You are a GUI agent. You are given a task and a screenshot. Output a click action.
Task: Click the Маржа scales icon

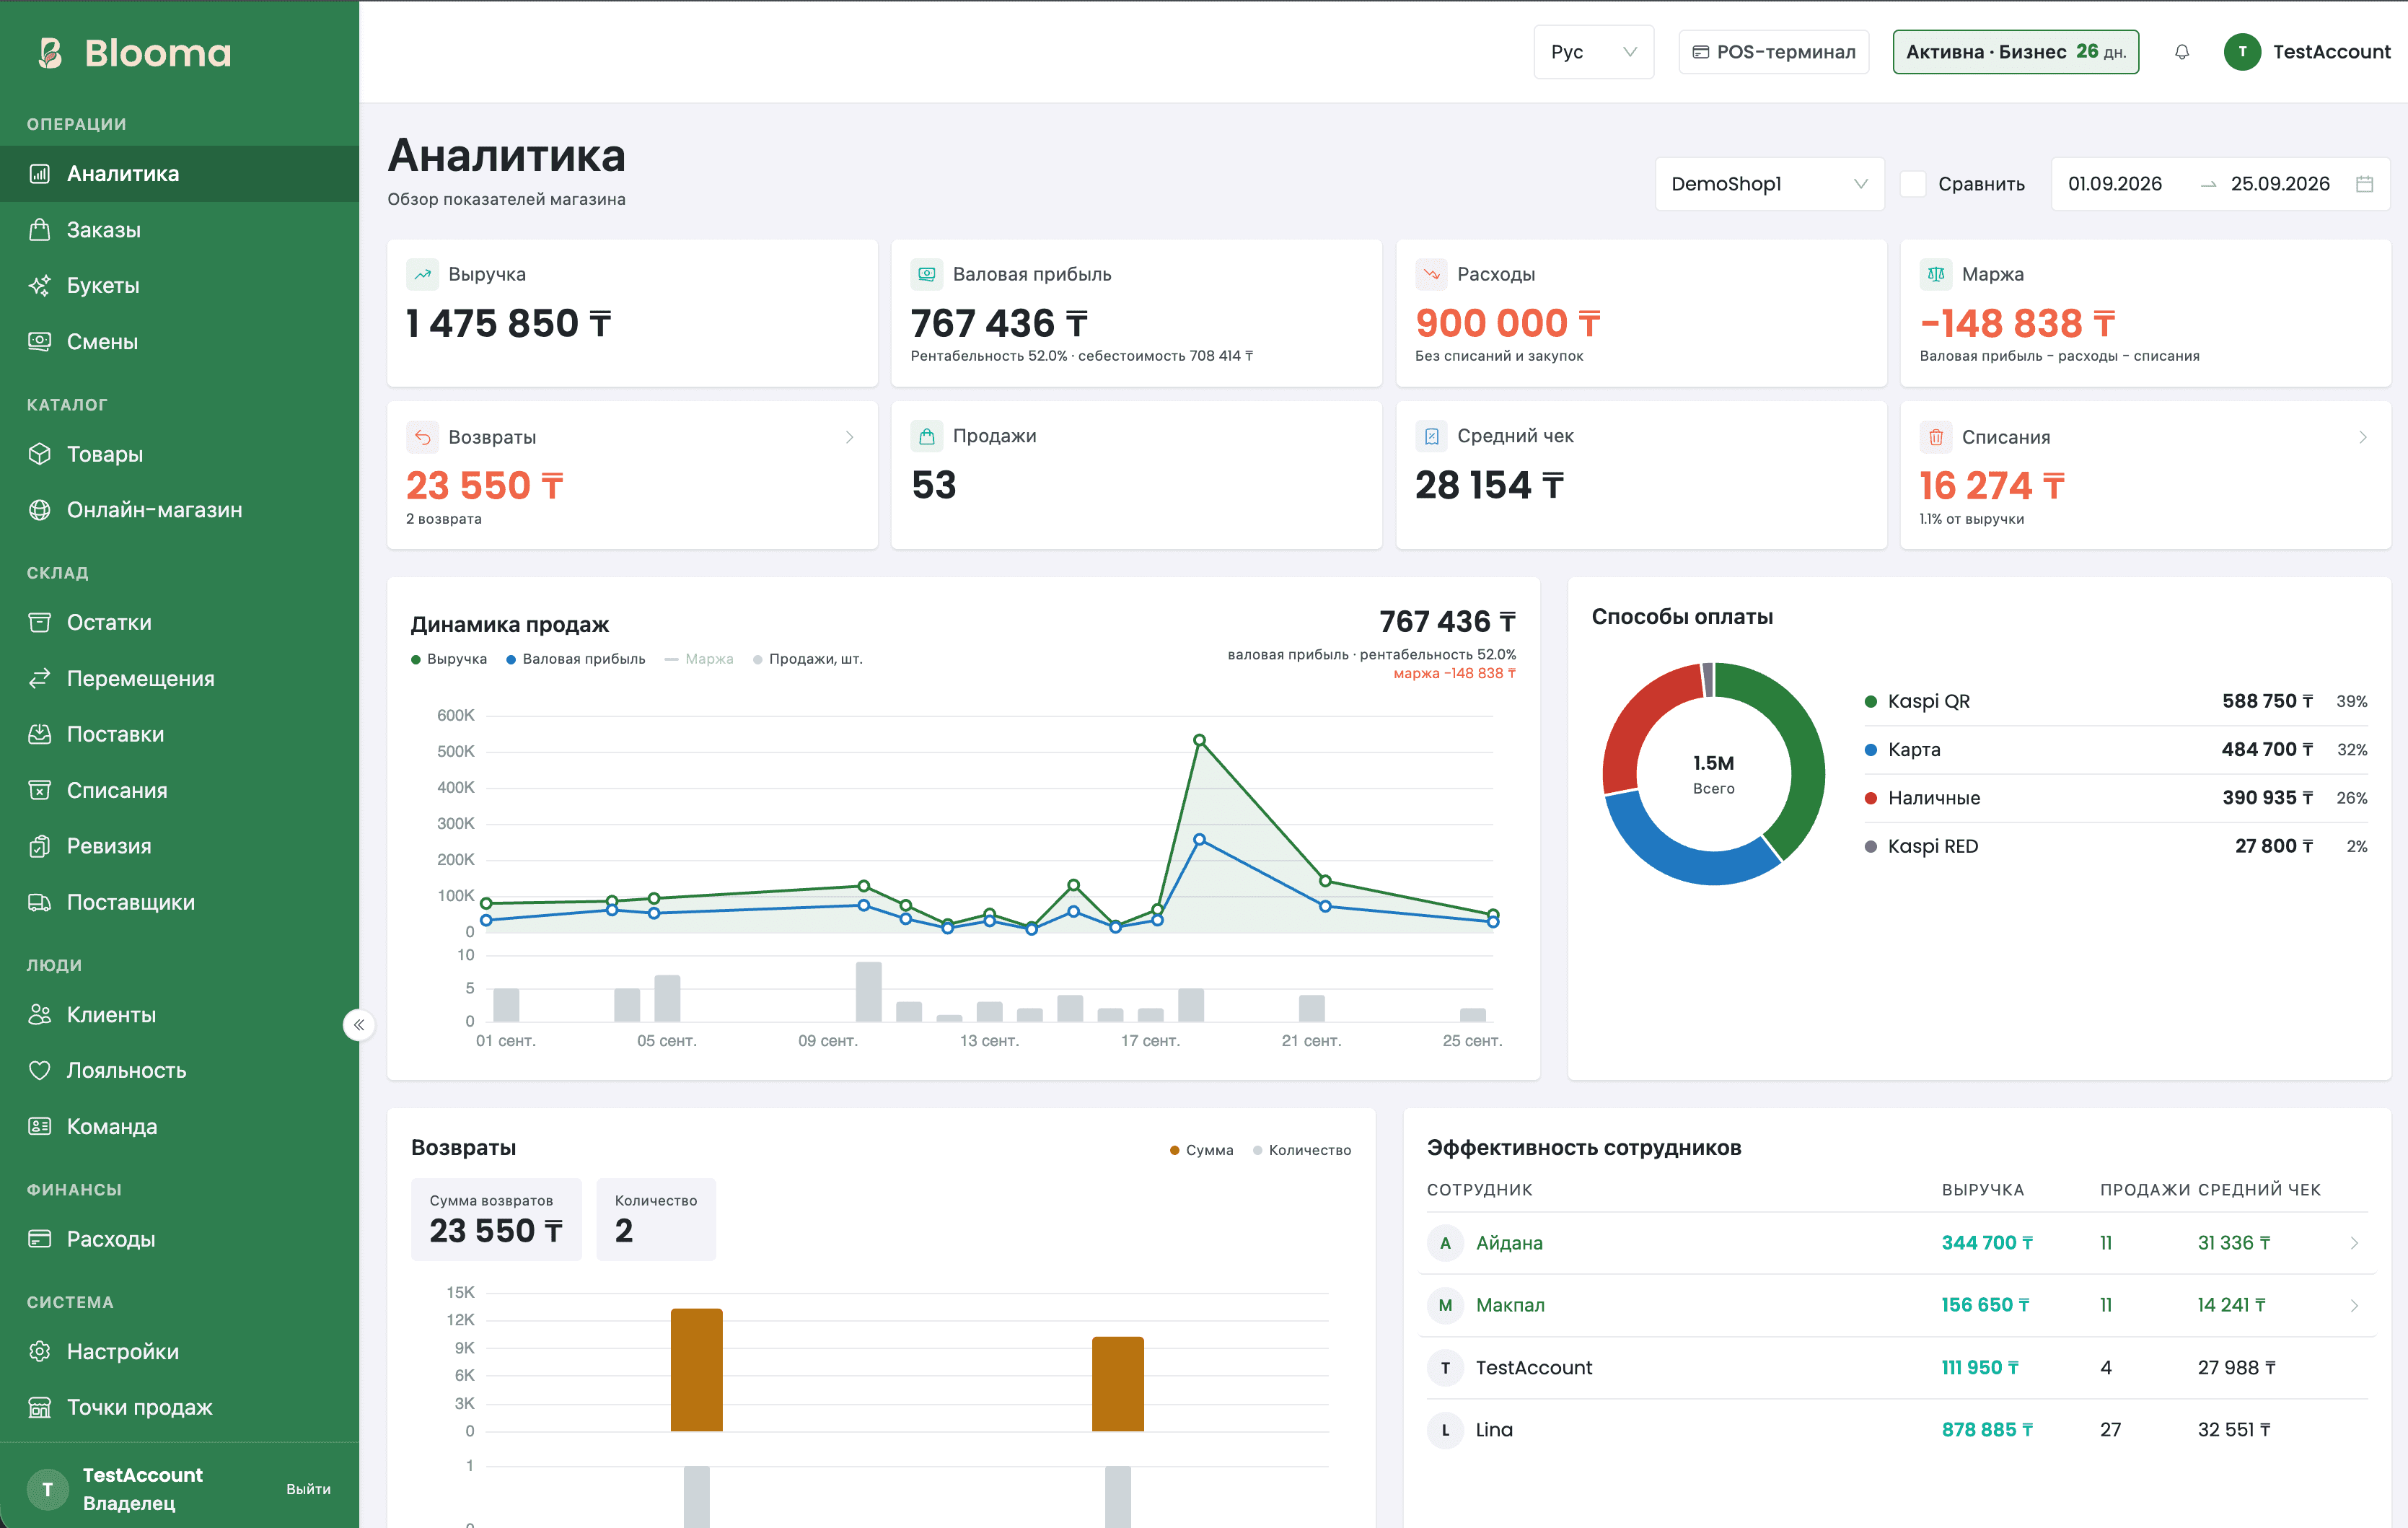pos(1936,274)
